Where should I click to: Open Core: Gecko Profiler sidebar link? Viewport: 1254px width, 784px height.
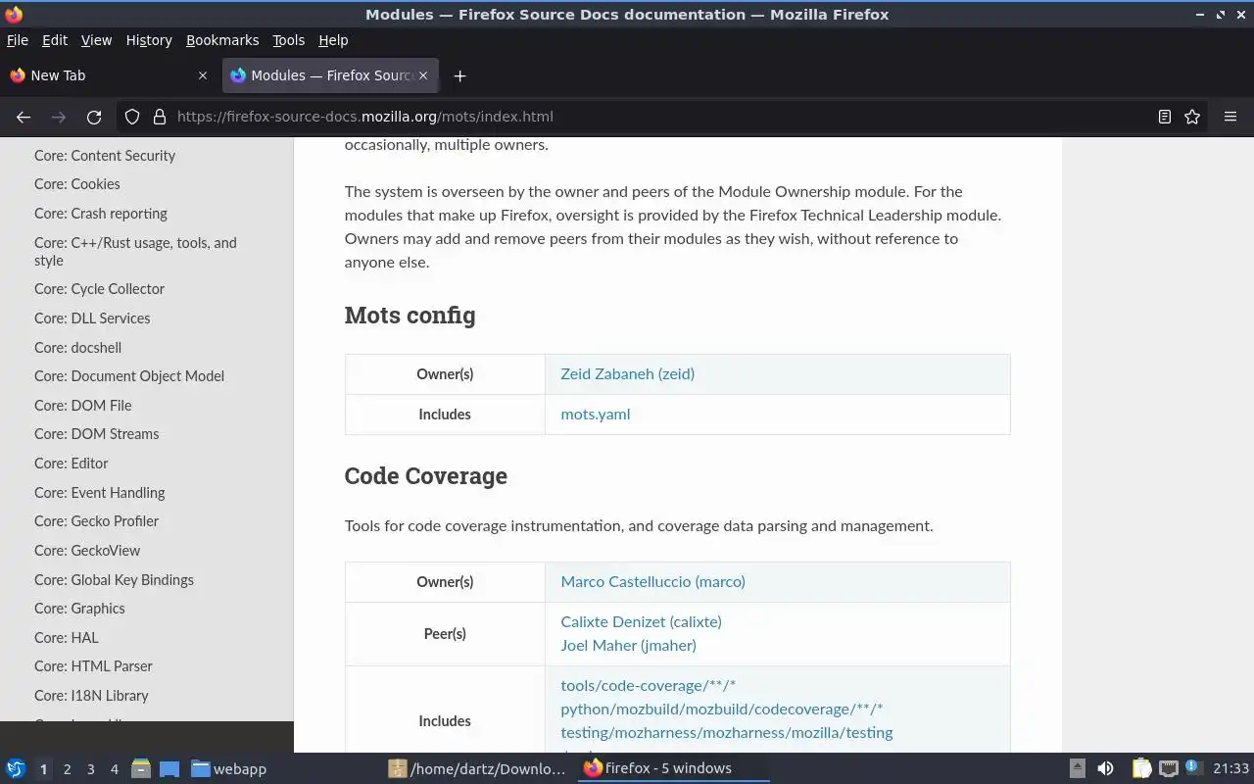click(96, 521)
